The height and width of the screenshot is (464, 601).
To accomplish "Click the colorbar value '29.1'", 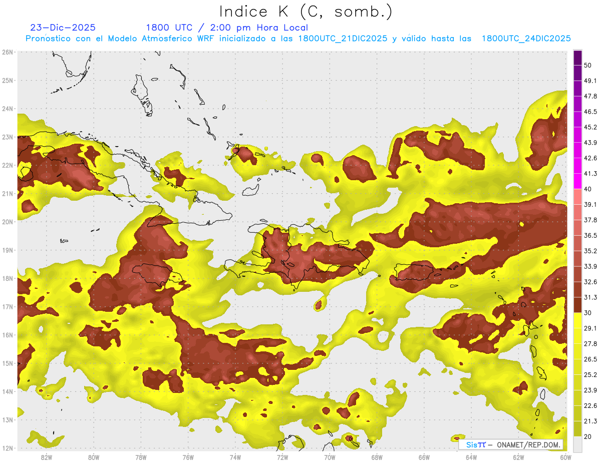I will pyautogui.click(x=590, y=328).
